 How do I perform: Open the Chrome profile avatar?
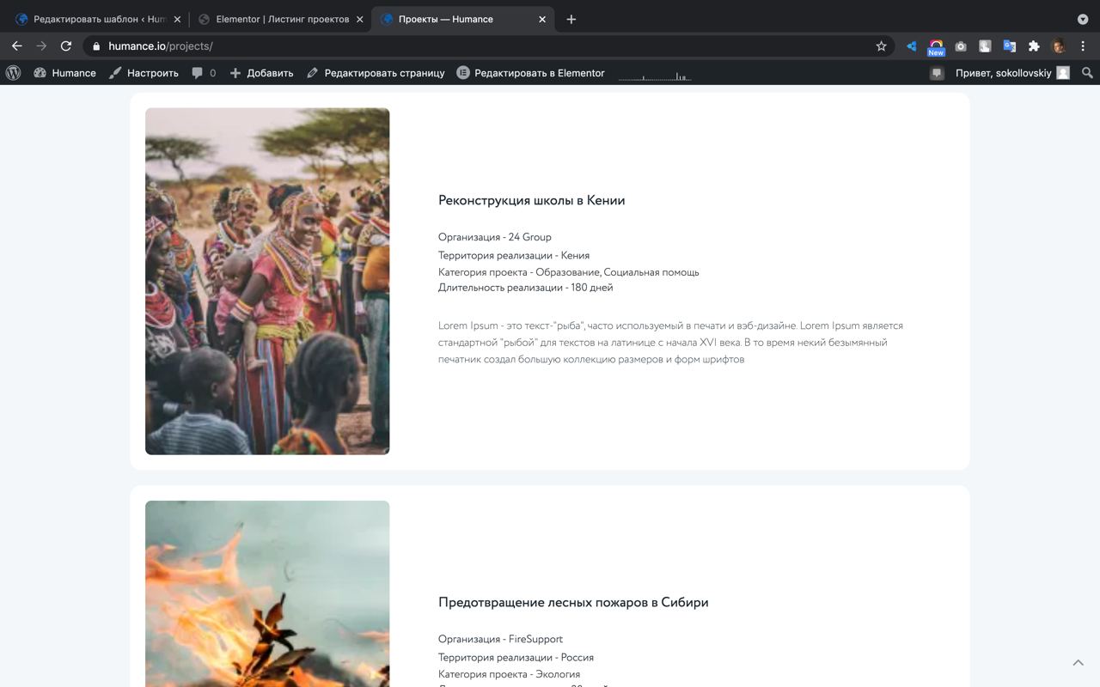(1059, 46)
